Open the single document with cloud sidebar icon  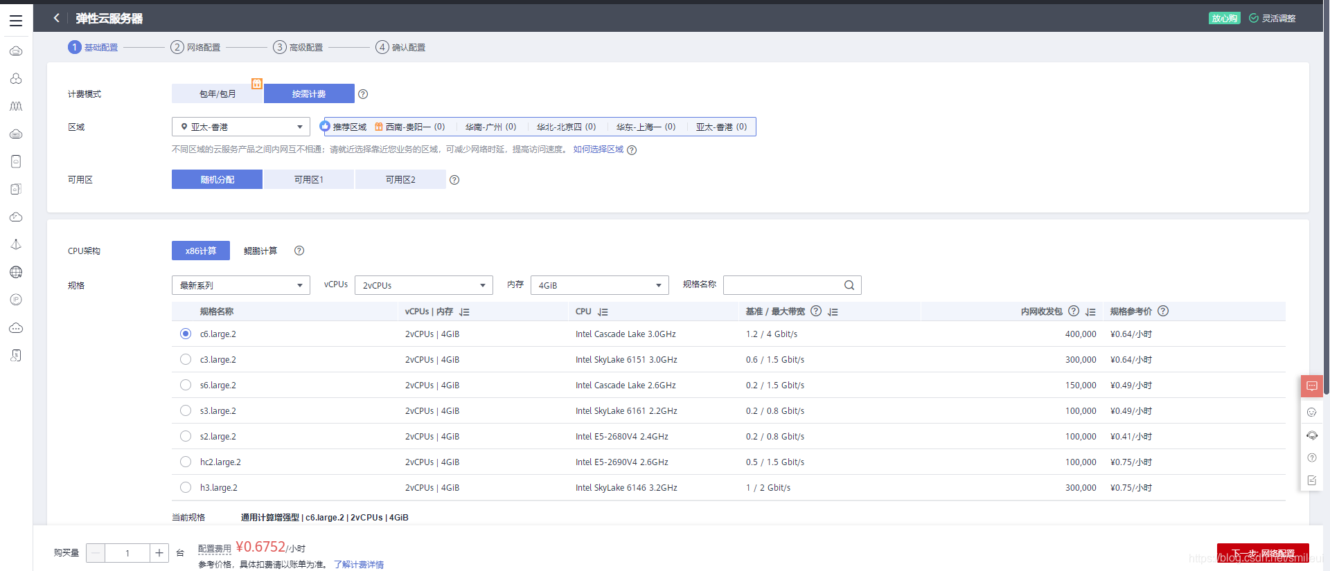click(x=16, y=162)
